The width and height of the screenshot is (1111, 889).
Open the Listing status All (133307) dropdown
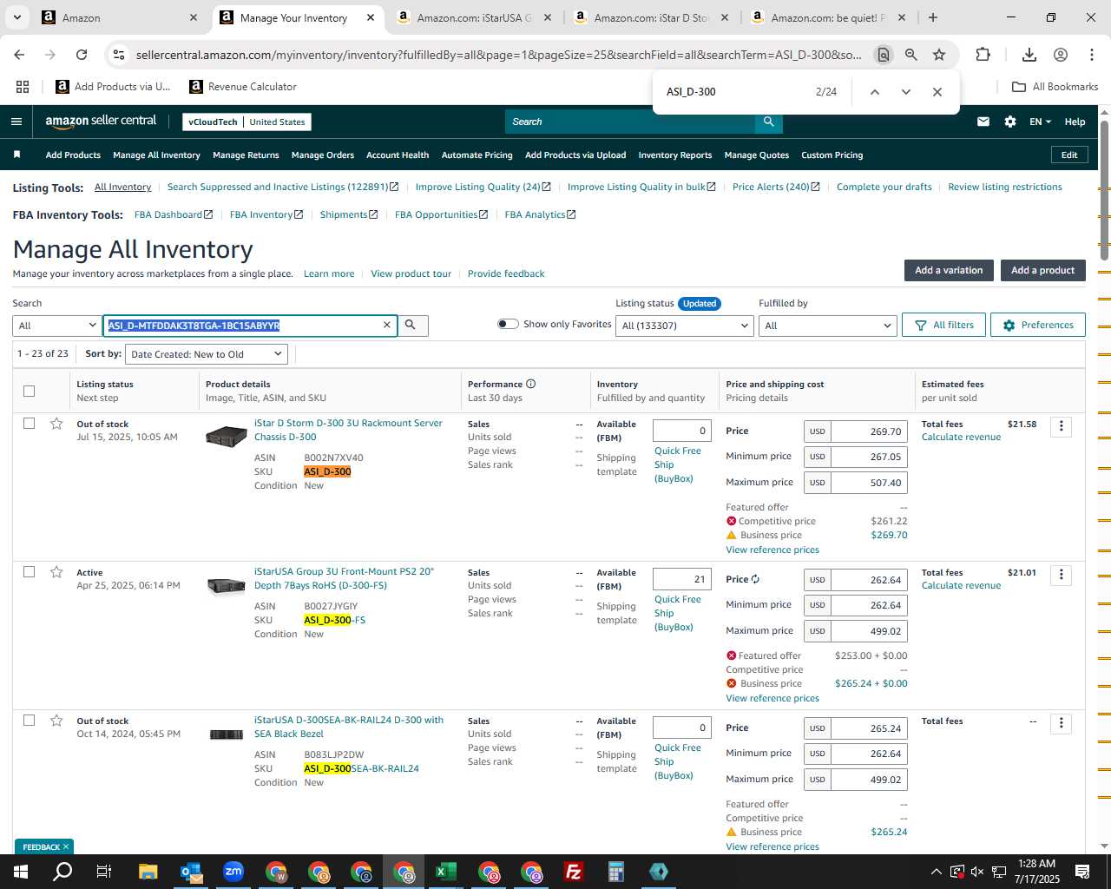click(x=685, y=326)
